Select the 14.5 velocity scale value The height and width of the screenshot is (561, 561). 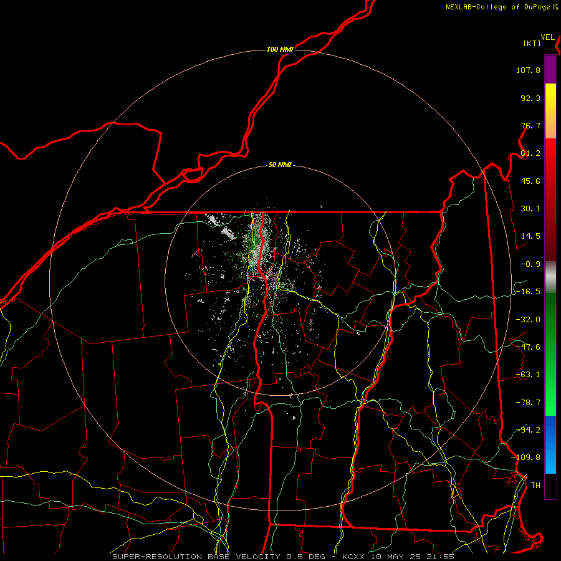click(x=530, y=236)
